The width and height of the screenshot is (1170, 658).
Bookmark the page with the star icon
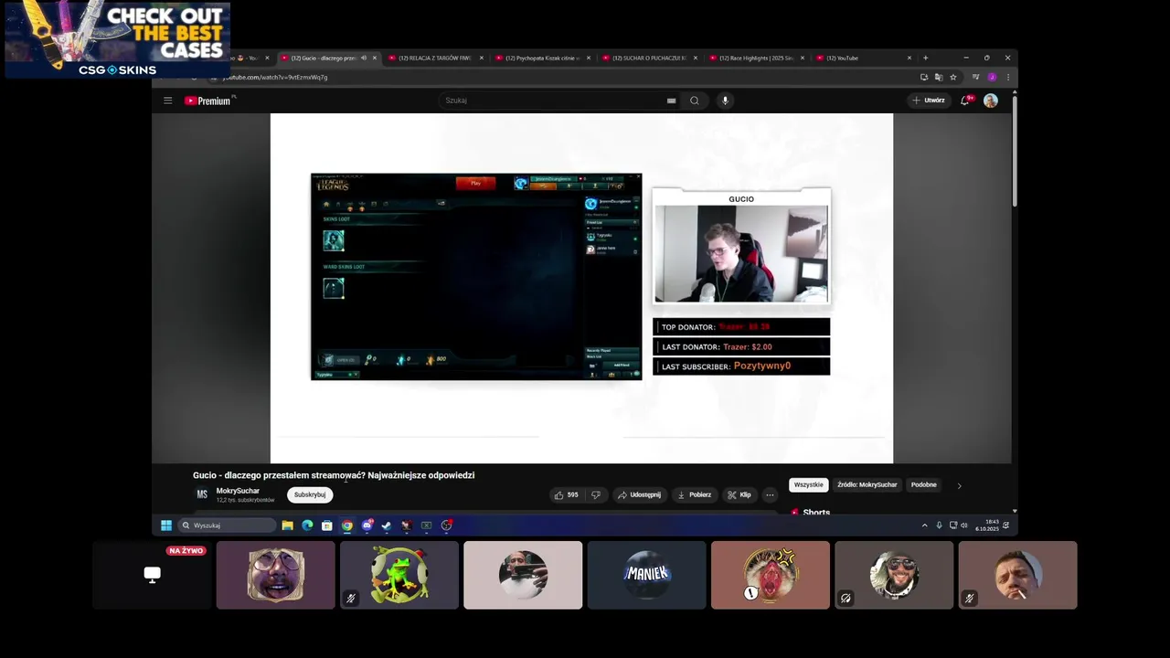(x=953, y=78)
